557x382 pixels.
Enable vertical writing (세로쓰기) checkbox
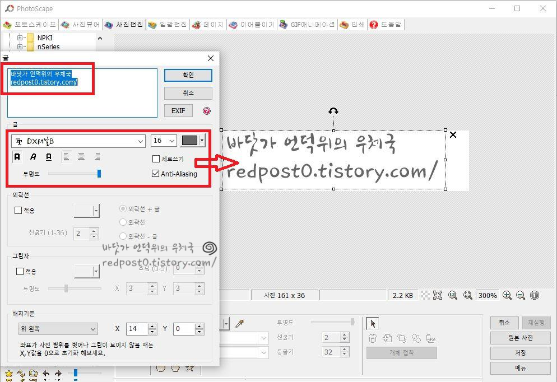click(156, 159)
